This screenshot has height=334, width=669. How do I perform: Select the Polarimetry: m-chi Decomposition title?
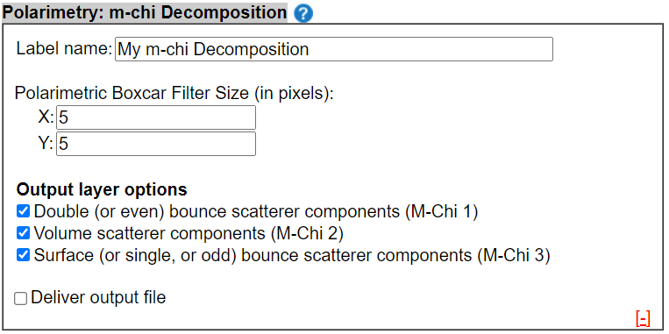tap(145, 13)
